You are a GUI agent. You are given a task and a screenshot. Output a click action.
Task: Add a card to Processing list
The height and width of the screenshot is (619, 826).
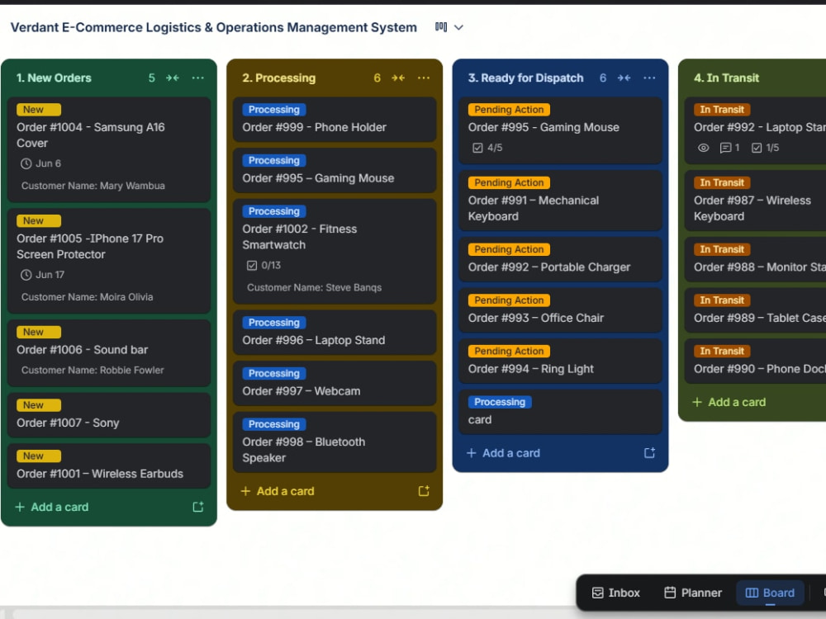pos(278,491)
